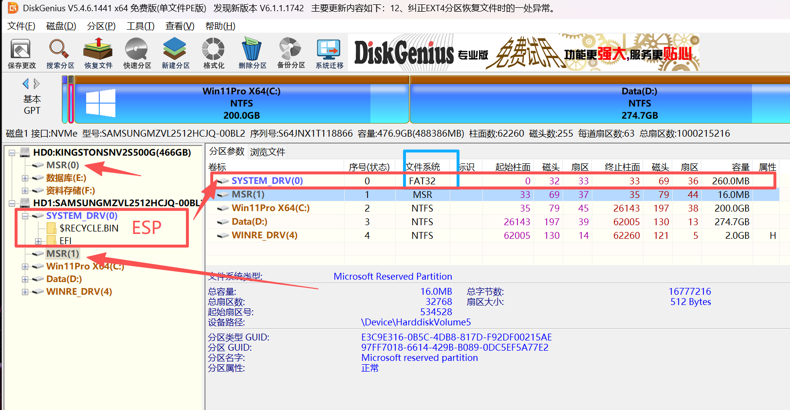Select SYSTEM_DRV(0) row in partition table

point(492,181)
